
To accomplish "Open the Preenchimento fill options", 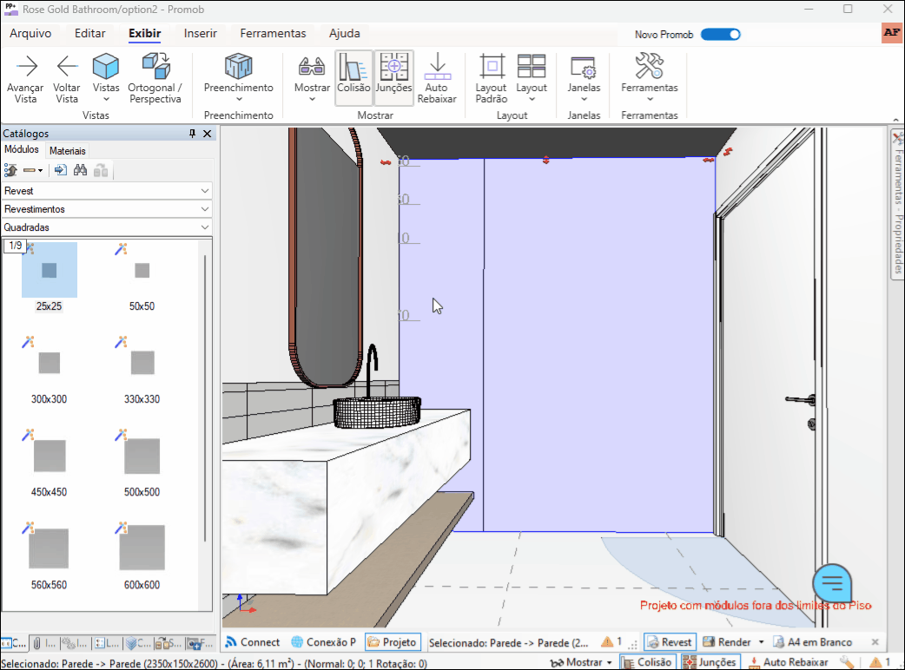I will (x=238, y=78).
